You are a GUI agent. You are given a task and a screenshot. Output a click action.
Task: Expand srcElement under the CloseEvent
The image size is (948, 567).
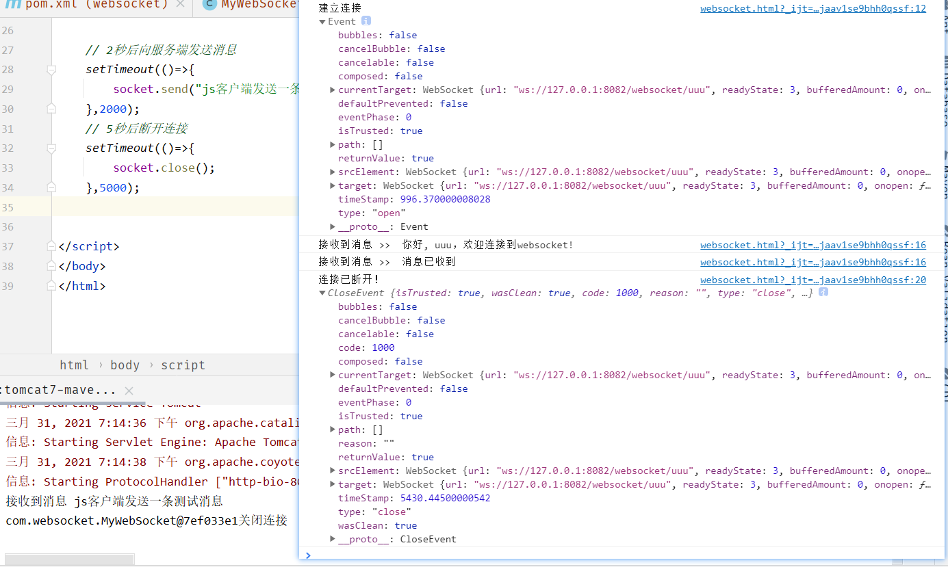[x=333, y=471]
